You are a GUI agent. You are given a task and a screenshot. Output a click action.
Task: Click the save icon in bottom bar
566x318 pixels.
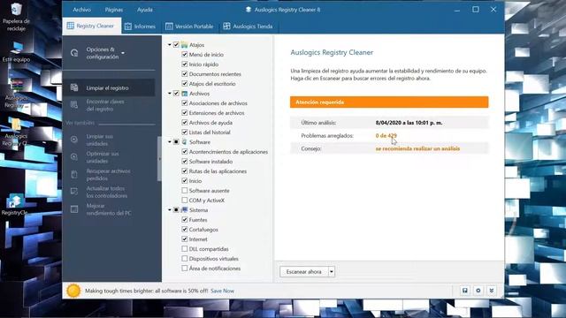pyautogui.click(x=465, y=291)
